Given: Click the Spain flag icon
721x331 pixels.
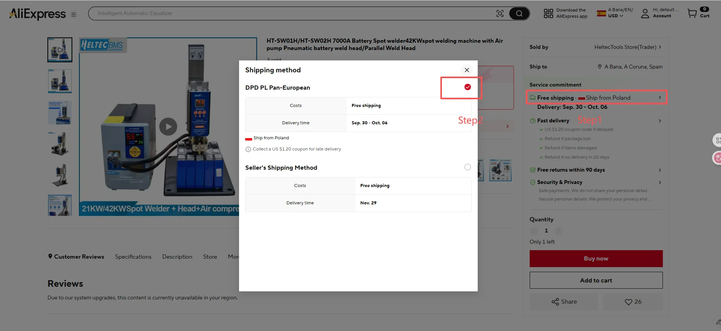Looking at the screenshot, I should point(601,13).
